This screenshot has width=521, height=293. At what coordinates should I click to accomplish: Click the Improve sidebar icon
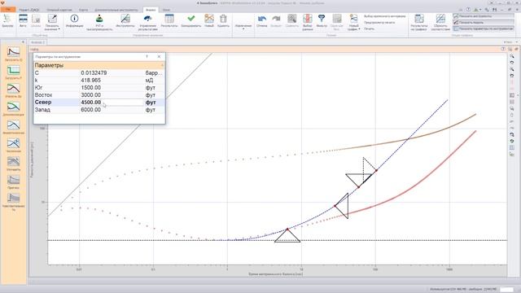click(13, 164)
